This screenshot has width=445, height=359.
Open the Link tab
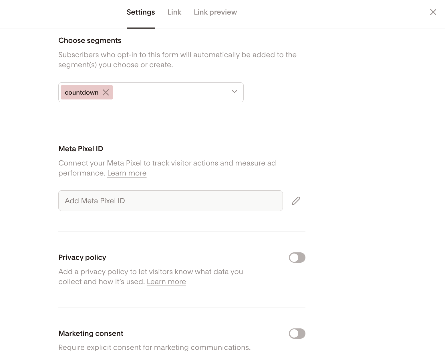click(174, 12)
